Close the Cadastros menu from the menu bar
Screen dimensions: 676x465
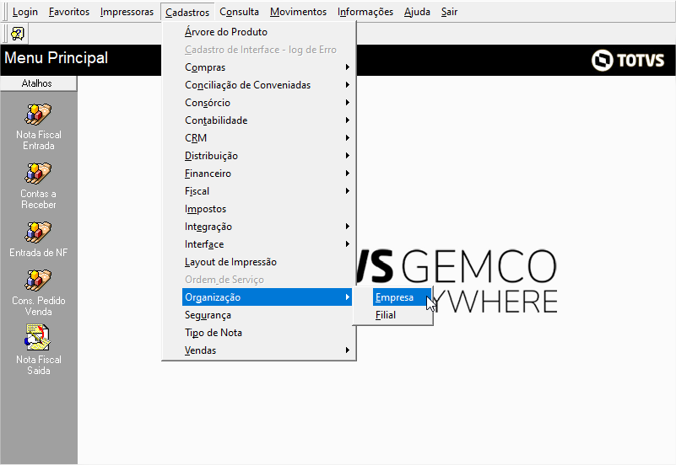click(187, 13)
